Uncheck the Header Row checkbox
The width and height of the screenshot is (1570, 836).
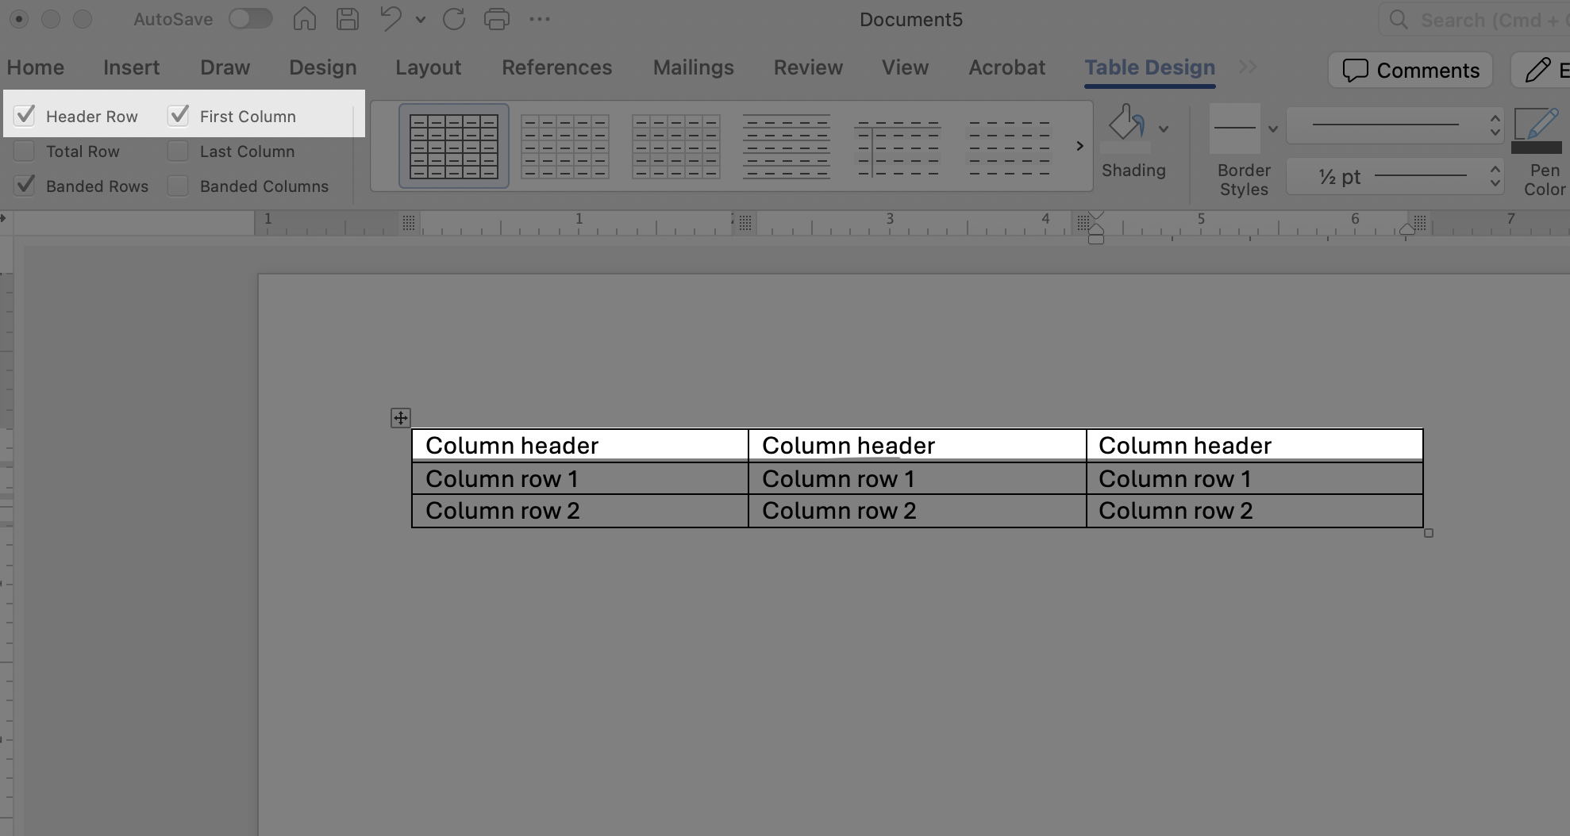pyautogui.click(x=25, y=116)
